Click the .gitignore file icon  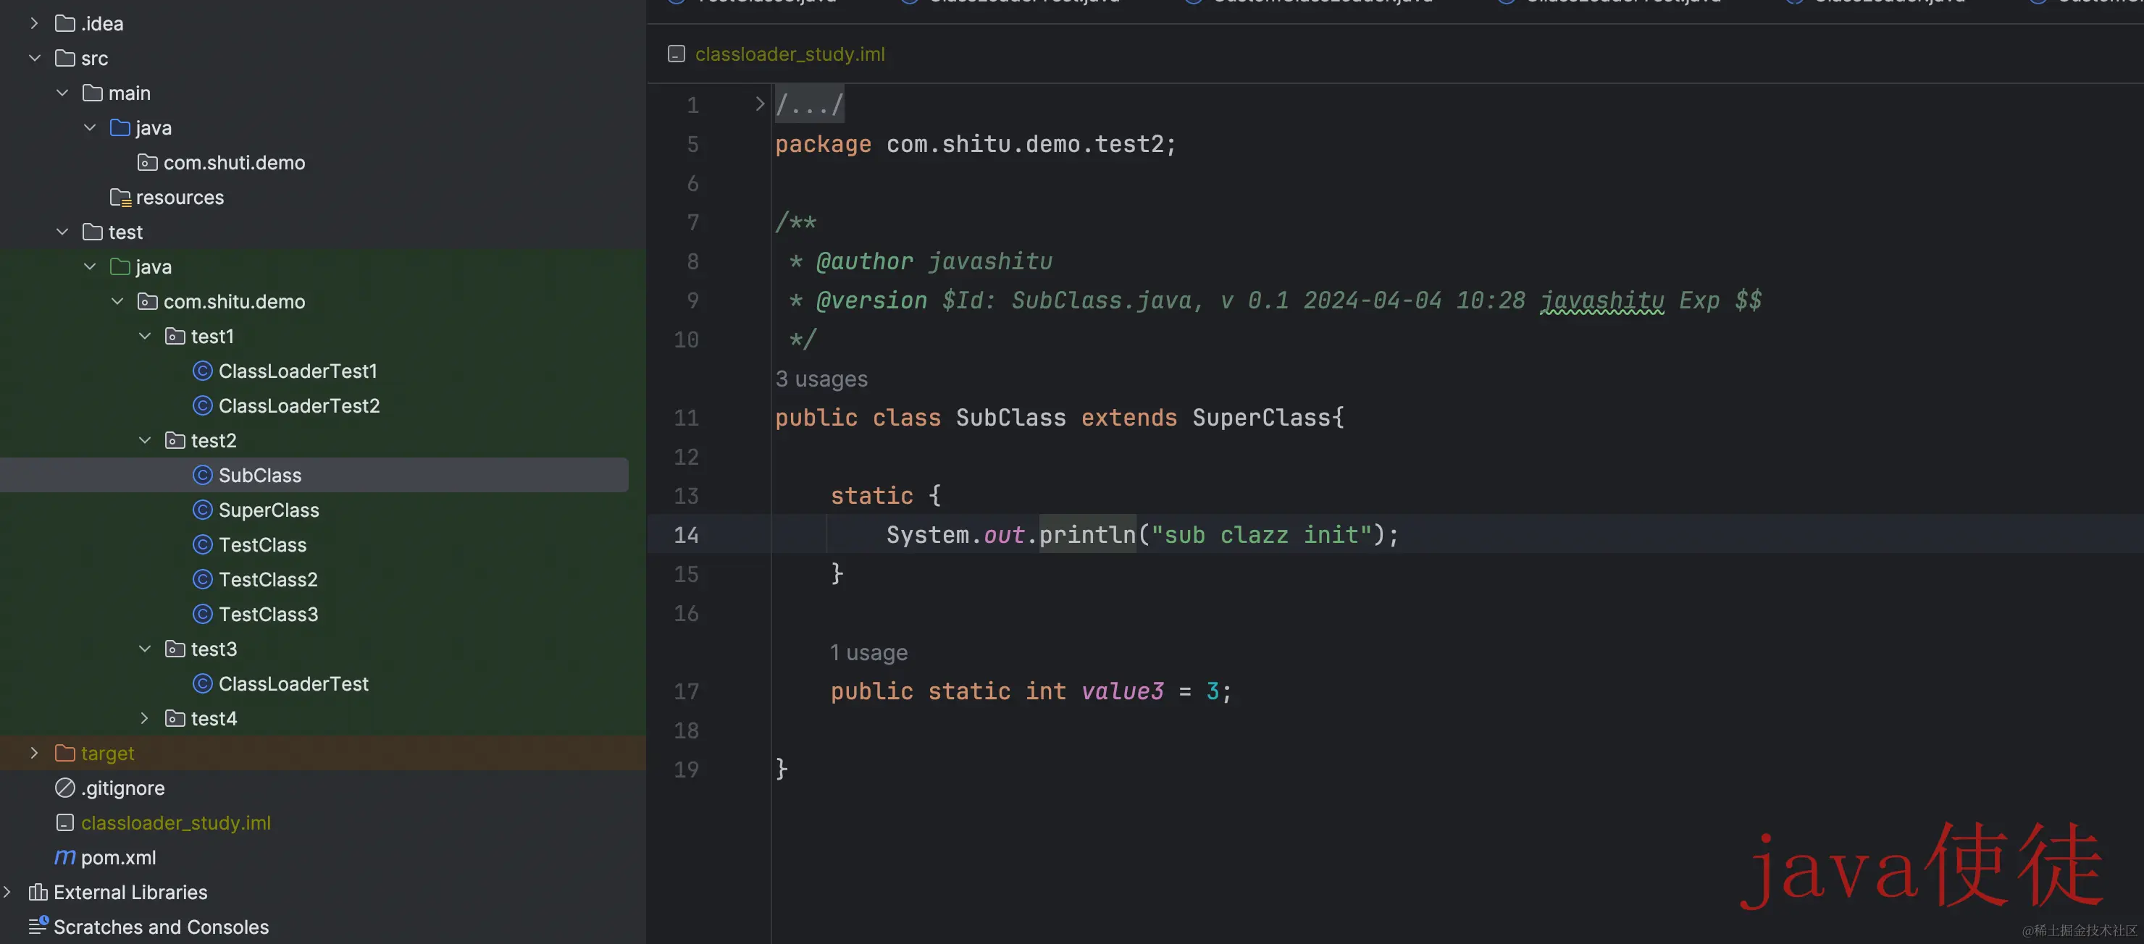65,788
